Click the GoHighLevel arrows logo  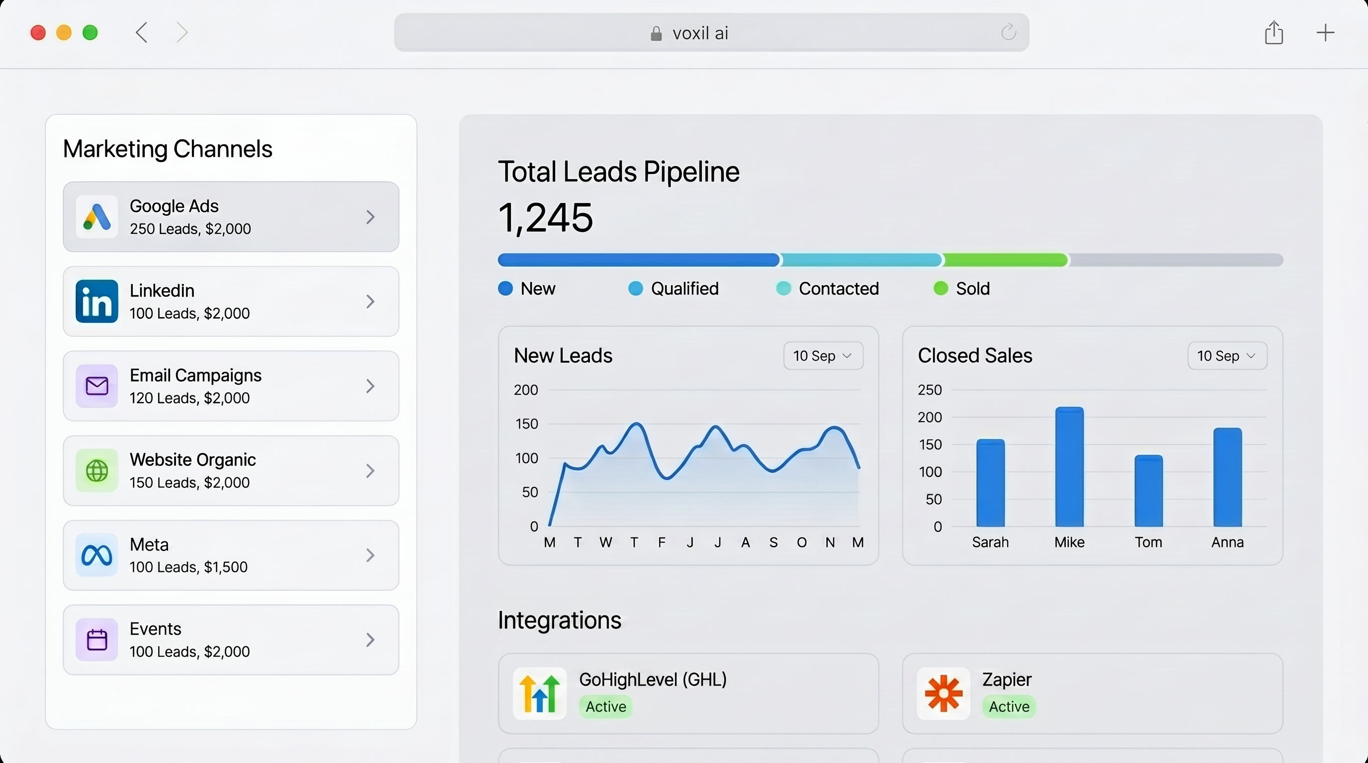point(539,693)
